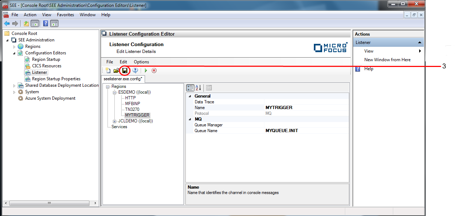This screenshot has width=465, height=216.
Task: Stop the listener with the red stop icon
Action: tap(154, 71)
